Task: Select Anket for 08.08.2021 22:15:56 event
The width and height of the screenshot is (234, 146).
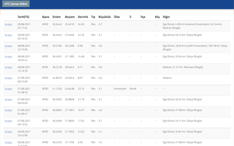Action: coord(8,46)
